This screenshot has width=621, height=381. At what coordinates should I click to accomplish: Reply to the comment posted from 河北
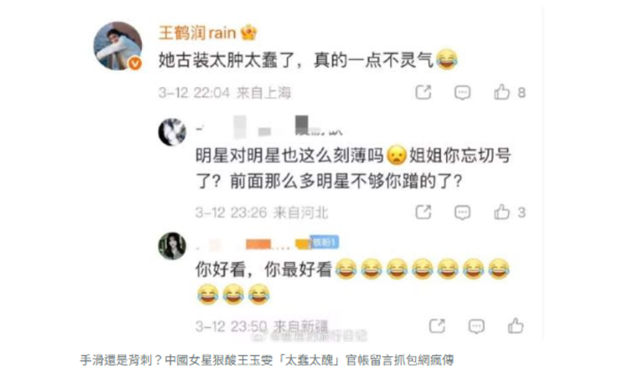(x=462, y=212)
